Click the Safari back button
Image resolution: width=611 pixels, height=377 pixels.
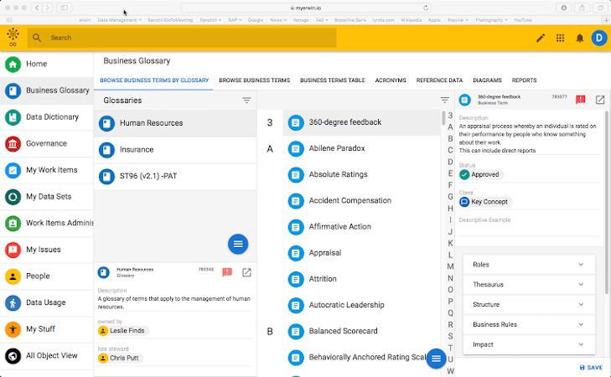coord(37,8)
